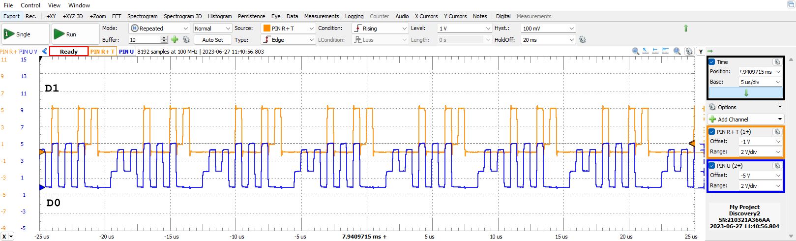This screenshot has height=241, width=796.
Task: Click the green up arrow in toolbar
Action: coord(686,29)
